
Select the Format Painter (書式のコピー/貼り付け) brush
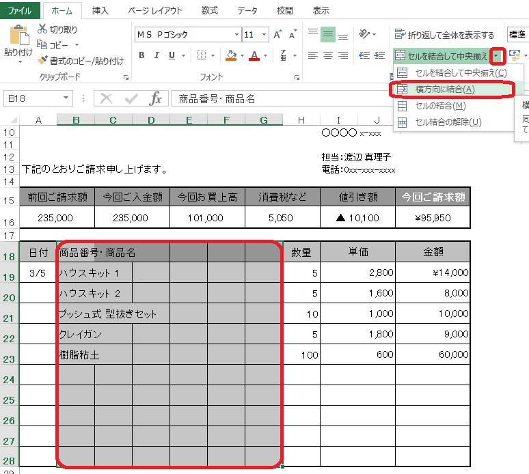tap(42, 61)
